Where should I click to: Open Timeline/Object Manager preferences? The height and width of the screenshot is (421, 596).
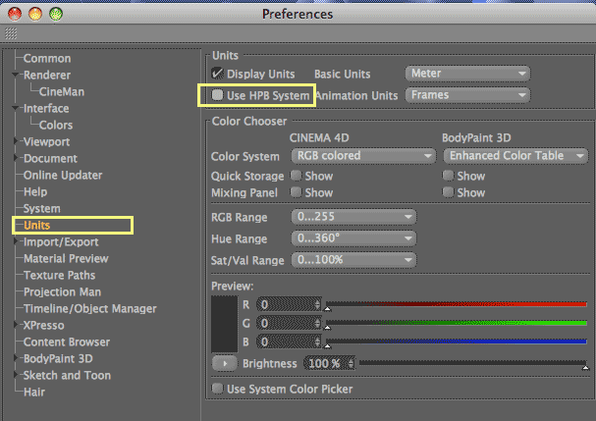click(90, 309)
